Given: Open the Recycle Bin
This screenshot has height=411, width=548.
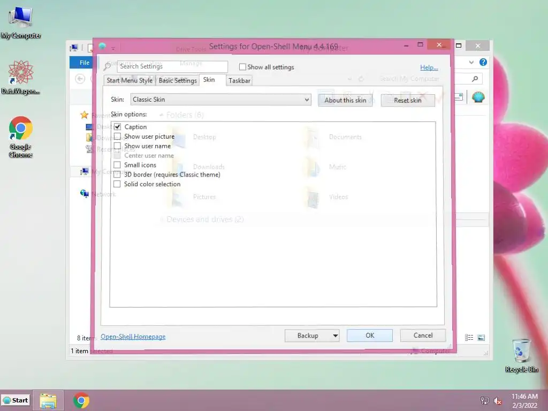Looking at the screenshot, I should (521, 355).
